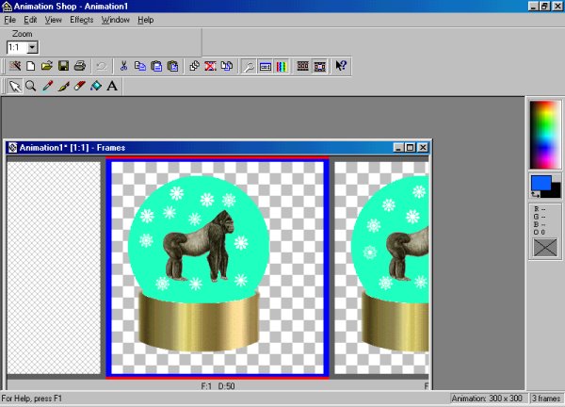
Task: Open the Effects menu
Action: [81, 20]
